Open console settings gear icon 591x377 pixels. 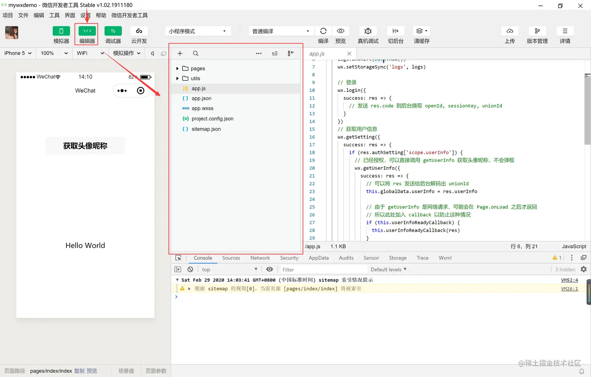coord(584,269)
